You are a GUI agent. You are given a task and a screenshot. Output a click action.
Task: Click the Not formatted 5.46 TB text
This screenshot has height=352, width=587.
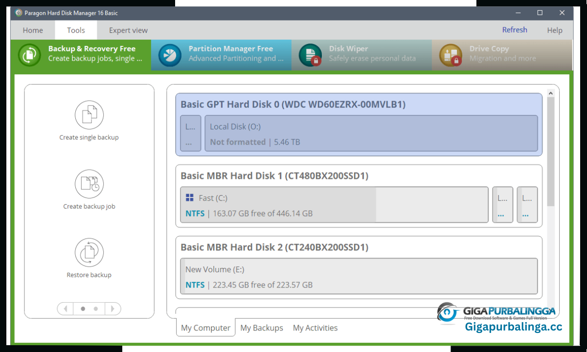[x=255, y=142]
